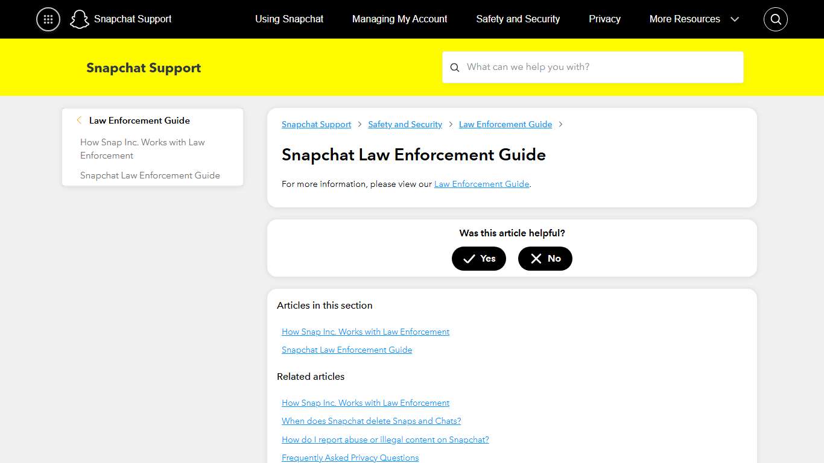This screenshot has height=463, width=824.
Task: Click the checkmark icon on the Yes button
Action: pyautogui.click(x=470, y=259)
